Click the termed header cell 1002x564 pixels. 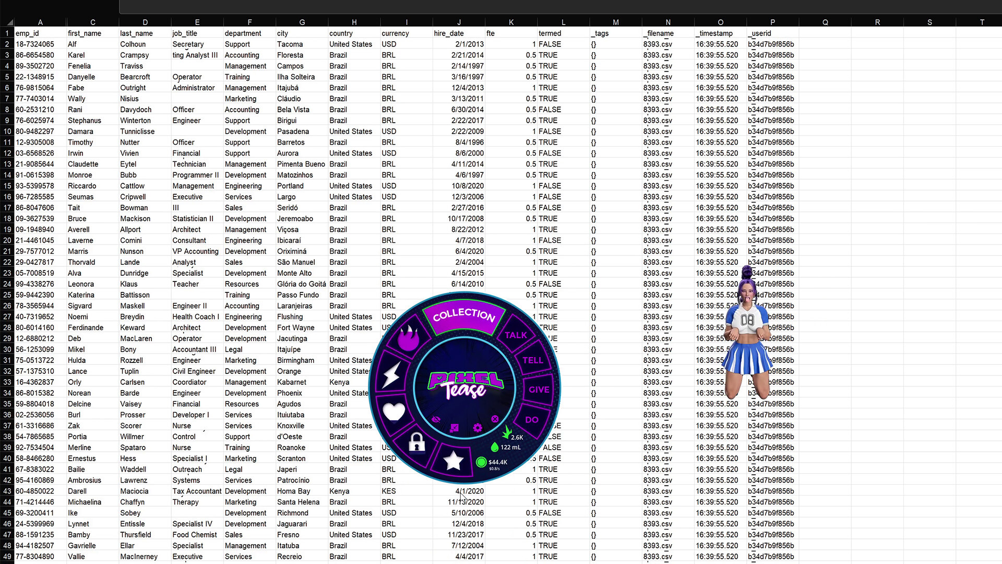564,33
